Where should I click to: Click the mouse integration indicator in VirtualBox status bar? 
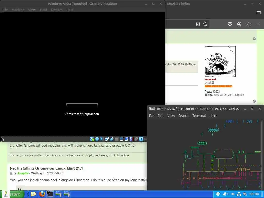[x=136, y=139]
